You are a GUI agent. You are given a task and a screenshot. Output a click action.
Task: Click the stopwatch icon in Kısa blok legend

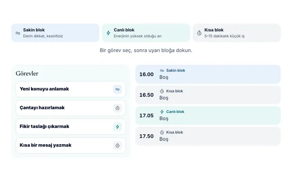click(199, 33)
